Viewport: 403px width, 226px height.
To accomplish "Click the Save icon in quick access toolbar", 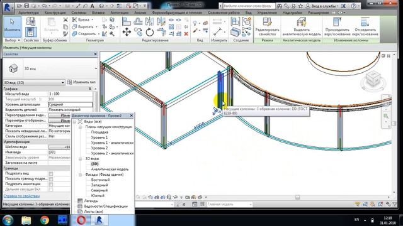I will click(26, 6).
